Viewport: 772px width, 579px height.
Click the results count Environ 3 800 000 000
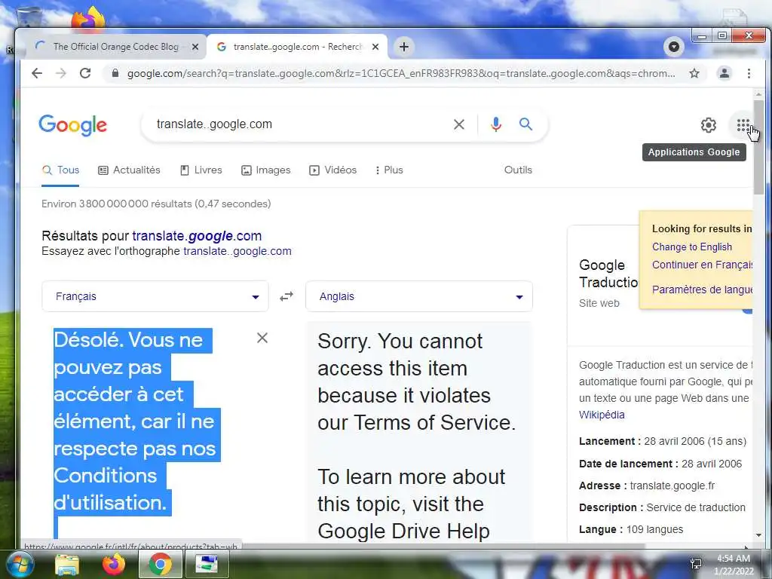[x=156, y=204]
